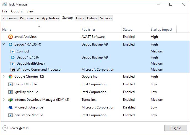The height and width of the screenshot is (135, 190).
Task: Maximize the Task Manager window
Action: [171, 4]
